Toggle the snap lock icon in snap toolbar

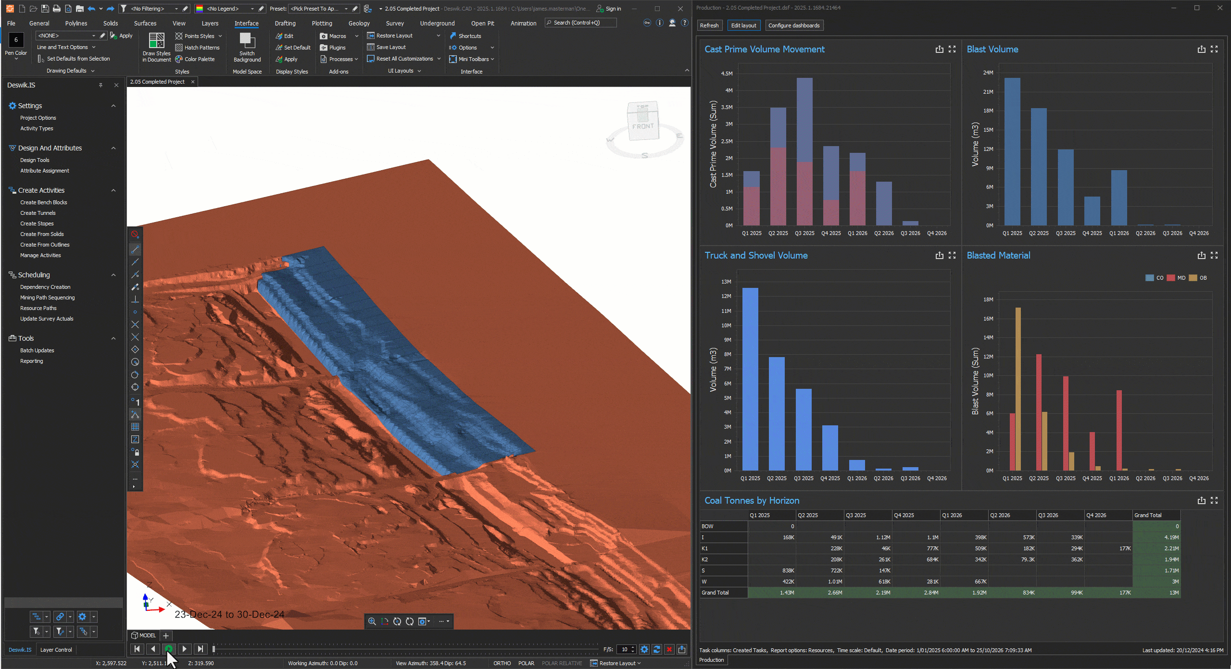(135, 452)
